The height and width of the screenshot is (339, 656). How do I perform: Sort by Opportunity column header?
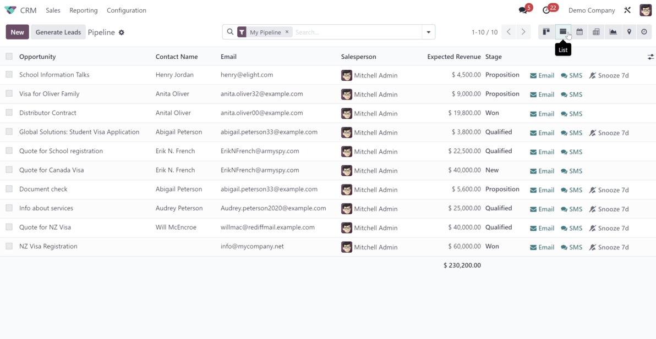click(x=37, y=57)
